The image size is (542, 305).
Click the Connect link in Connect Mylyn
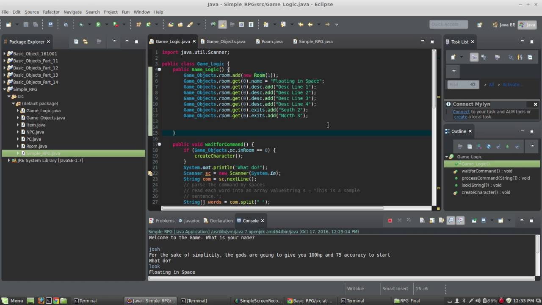(x=461, y=112)
